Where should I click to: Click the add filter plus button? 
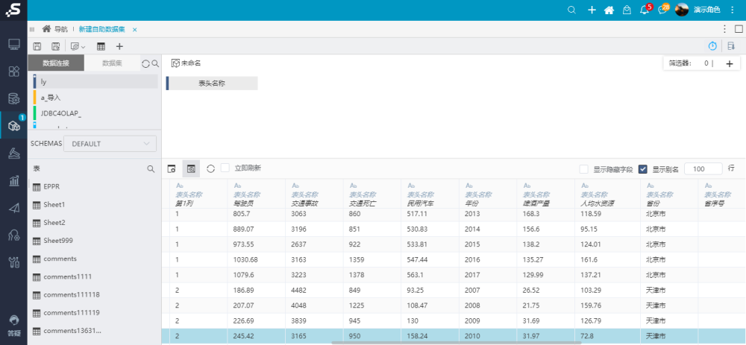[x=730, y=63]
